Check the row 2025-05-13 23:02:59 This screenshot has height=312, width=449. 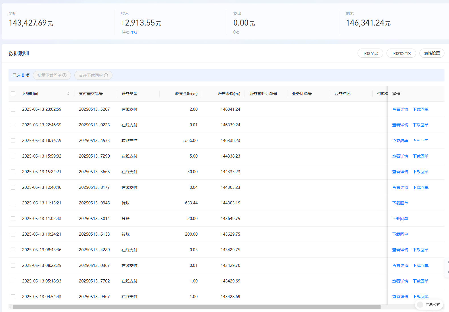(x=13, y=109)
